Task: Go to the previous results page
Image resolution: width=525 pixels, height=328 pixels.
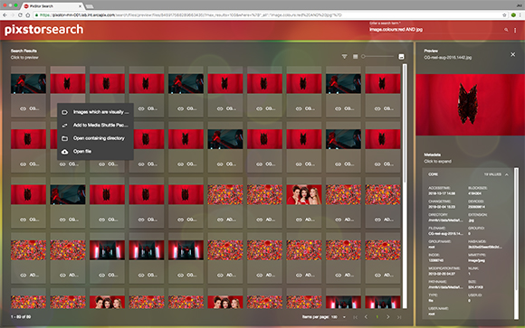Action: tap(366, 316)
